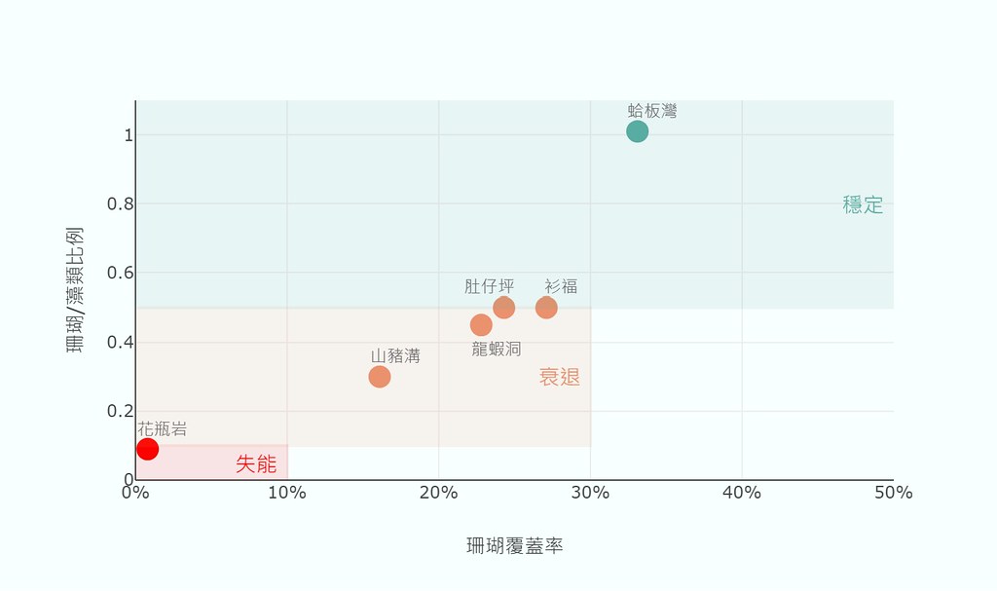Select the 龍蝦洞 data point
The height and width of the screenshot is (591, 997).
[x=481, y=325]
